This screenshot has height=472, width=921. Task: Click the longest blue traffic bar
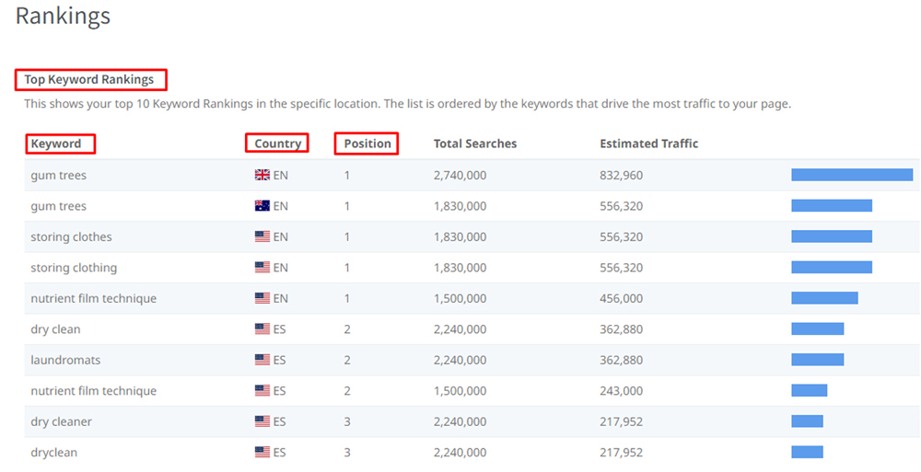coord(852,175)
